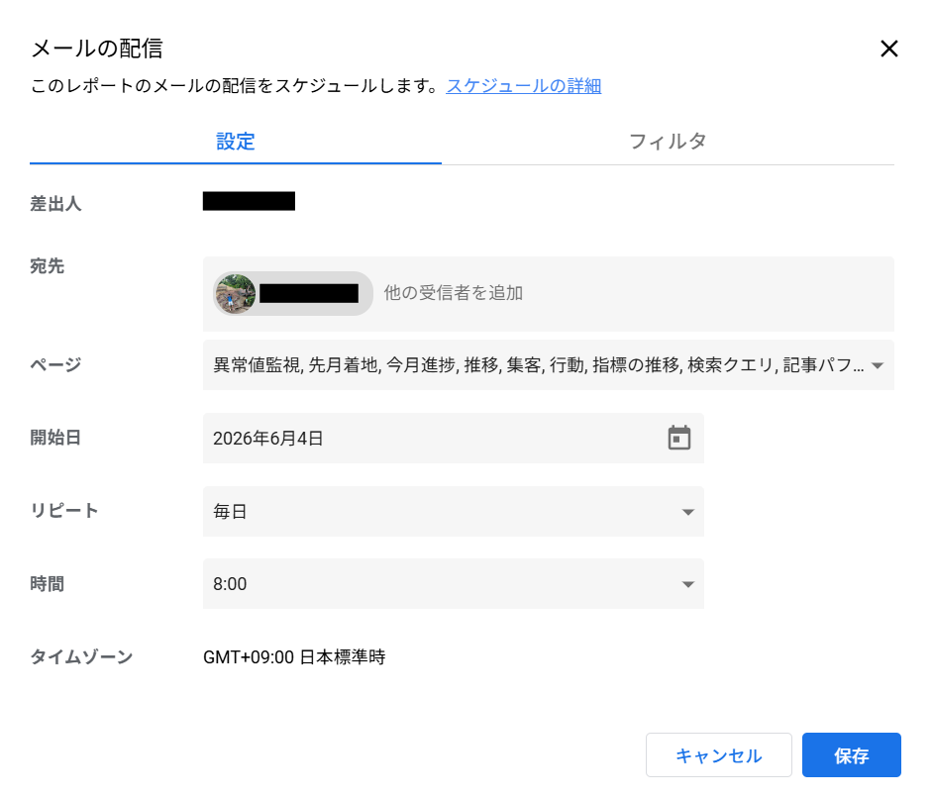Viewport: 933px width, 799px height.
Task: Open the スケジュールの詳細 link
Action: (524, 86)
